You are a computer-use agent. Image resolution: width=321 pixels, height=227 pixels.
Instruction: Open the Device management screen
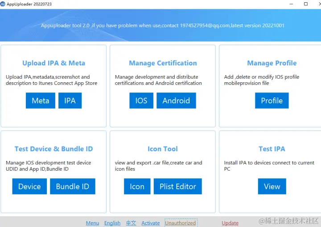29,186
